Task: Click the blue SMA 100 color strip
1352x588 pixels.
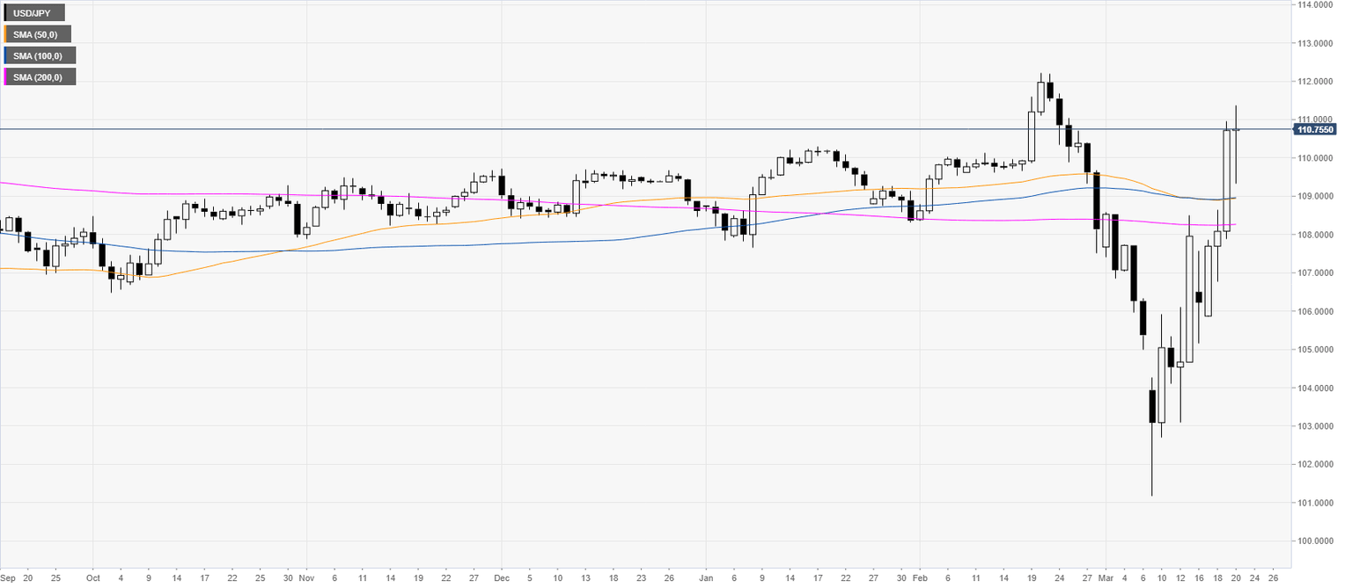Action: 6,55
